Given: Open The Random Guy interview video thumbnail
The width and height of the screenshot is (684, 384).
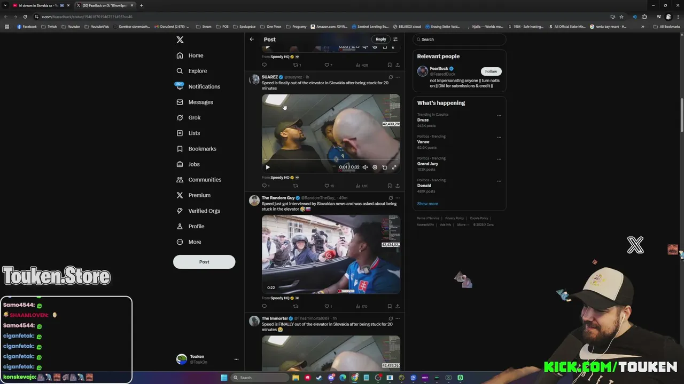Looking at the screenshot, I should (331, 254).
